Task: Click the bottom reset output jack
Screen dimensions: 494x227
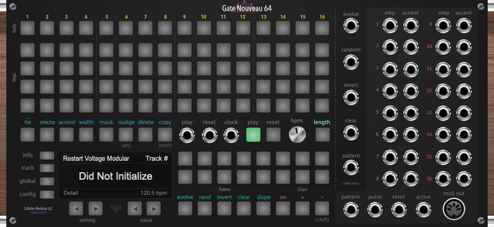Action: click(399, 210)
